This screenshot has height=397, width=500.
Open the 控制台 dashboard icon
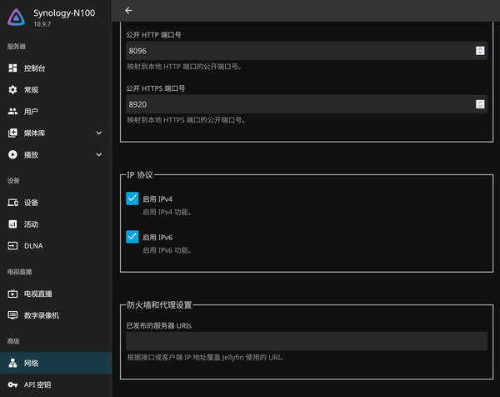click(12, 68)
